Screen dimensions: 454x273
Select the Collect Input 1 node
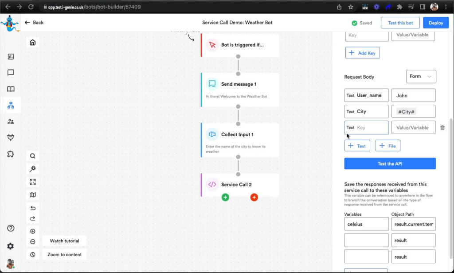240,140
